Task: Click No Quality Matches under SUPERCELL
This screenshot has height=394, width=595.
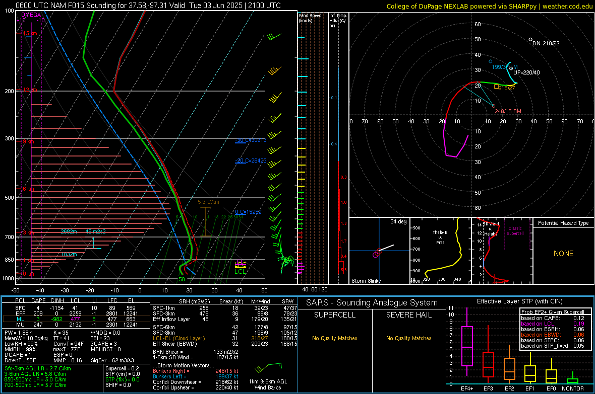Action: (335, 338)
